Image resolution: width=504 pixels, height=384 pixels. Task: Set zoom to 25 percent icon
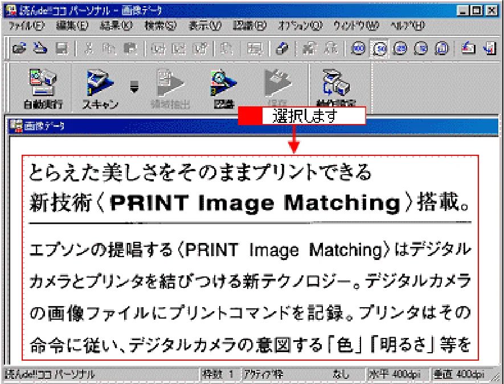[400, 48]
